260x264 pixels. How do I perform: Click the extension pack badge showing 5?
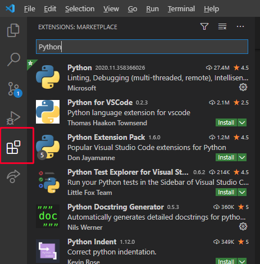pos(42,155)
